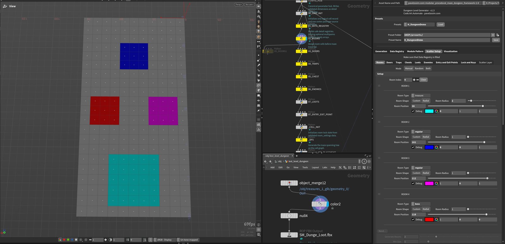This screenshot has height=244, width=505.
Task: Click the red channel display icon
Action: [64, 240]
